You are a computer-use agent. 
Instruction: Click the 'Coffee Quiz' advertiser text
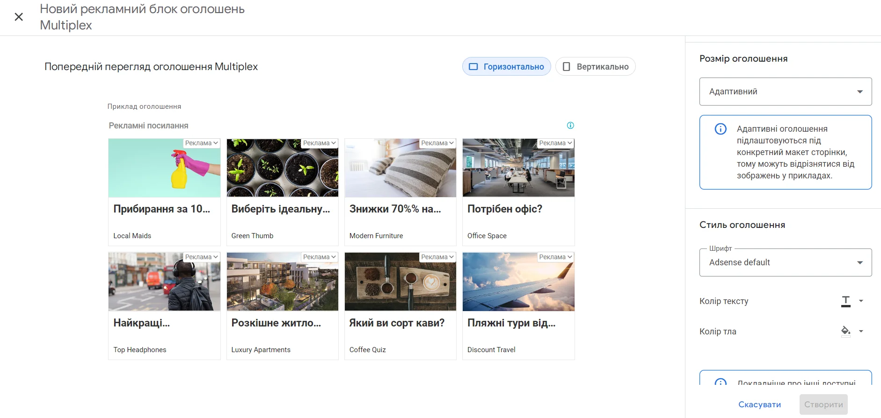pyautogui.click(x=368, y=350)
